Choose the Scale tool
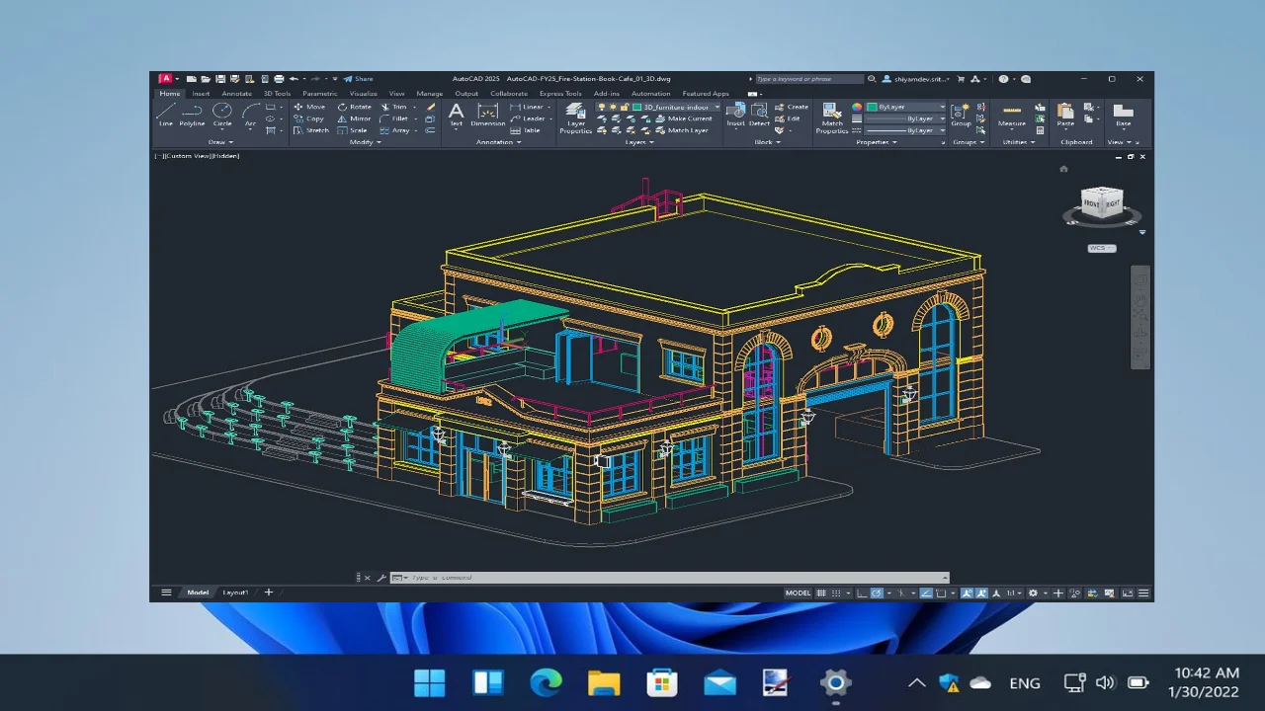Screen dimensions: 1265x711 coord(352,130)
